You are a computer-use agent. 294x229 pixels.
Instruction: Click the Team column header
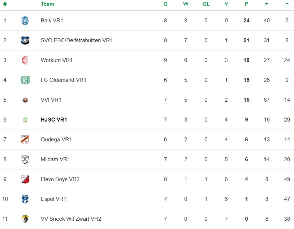47,4
